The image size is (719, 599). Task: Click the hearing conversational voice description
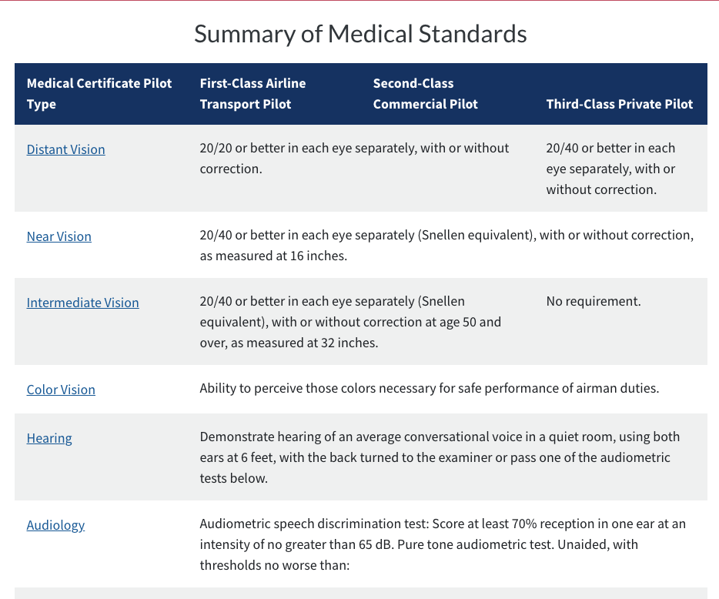pyautogui.click(x=440, y=457)
